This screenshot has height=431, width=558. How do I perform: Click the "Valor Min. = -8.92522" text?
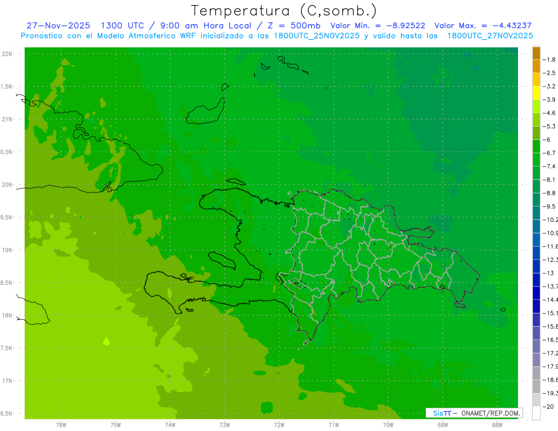[x=378, y=26]
